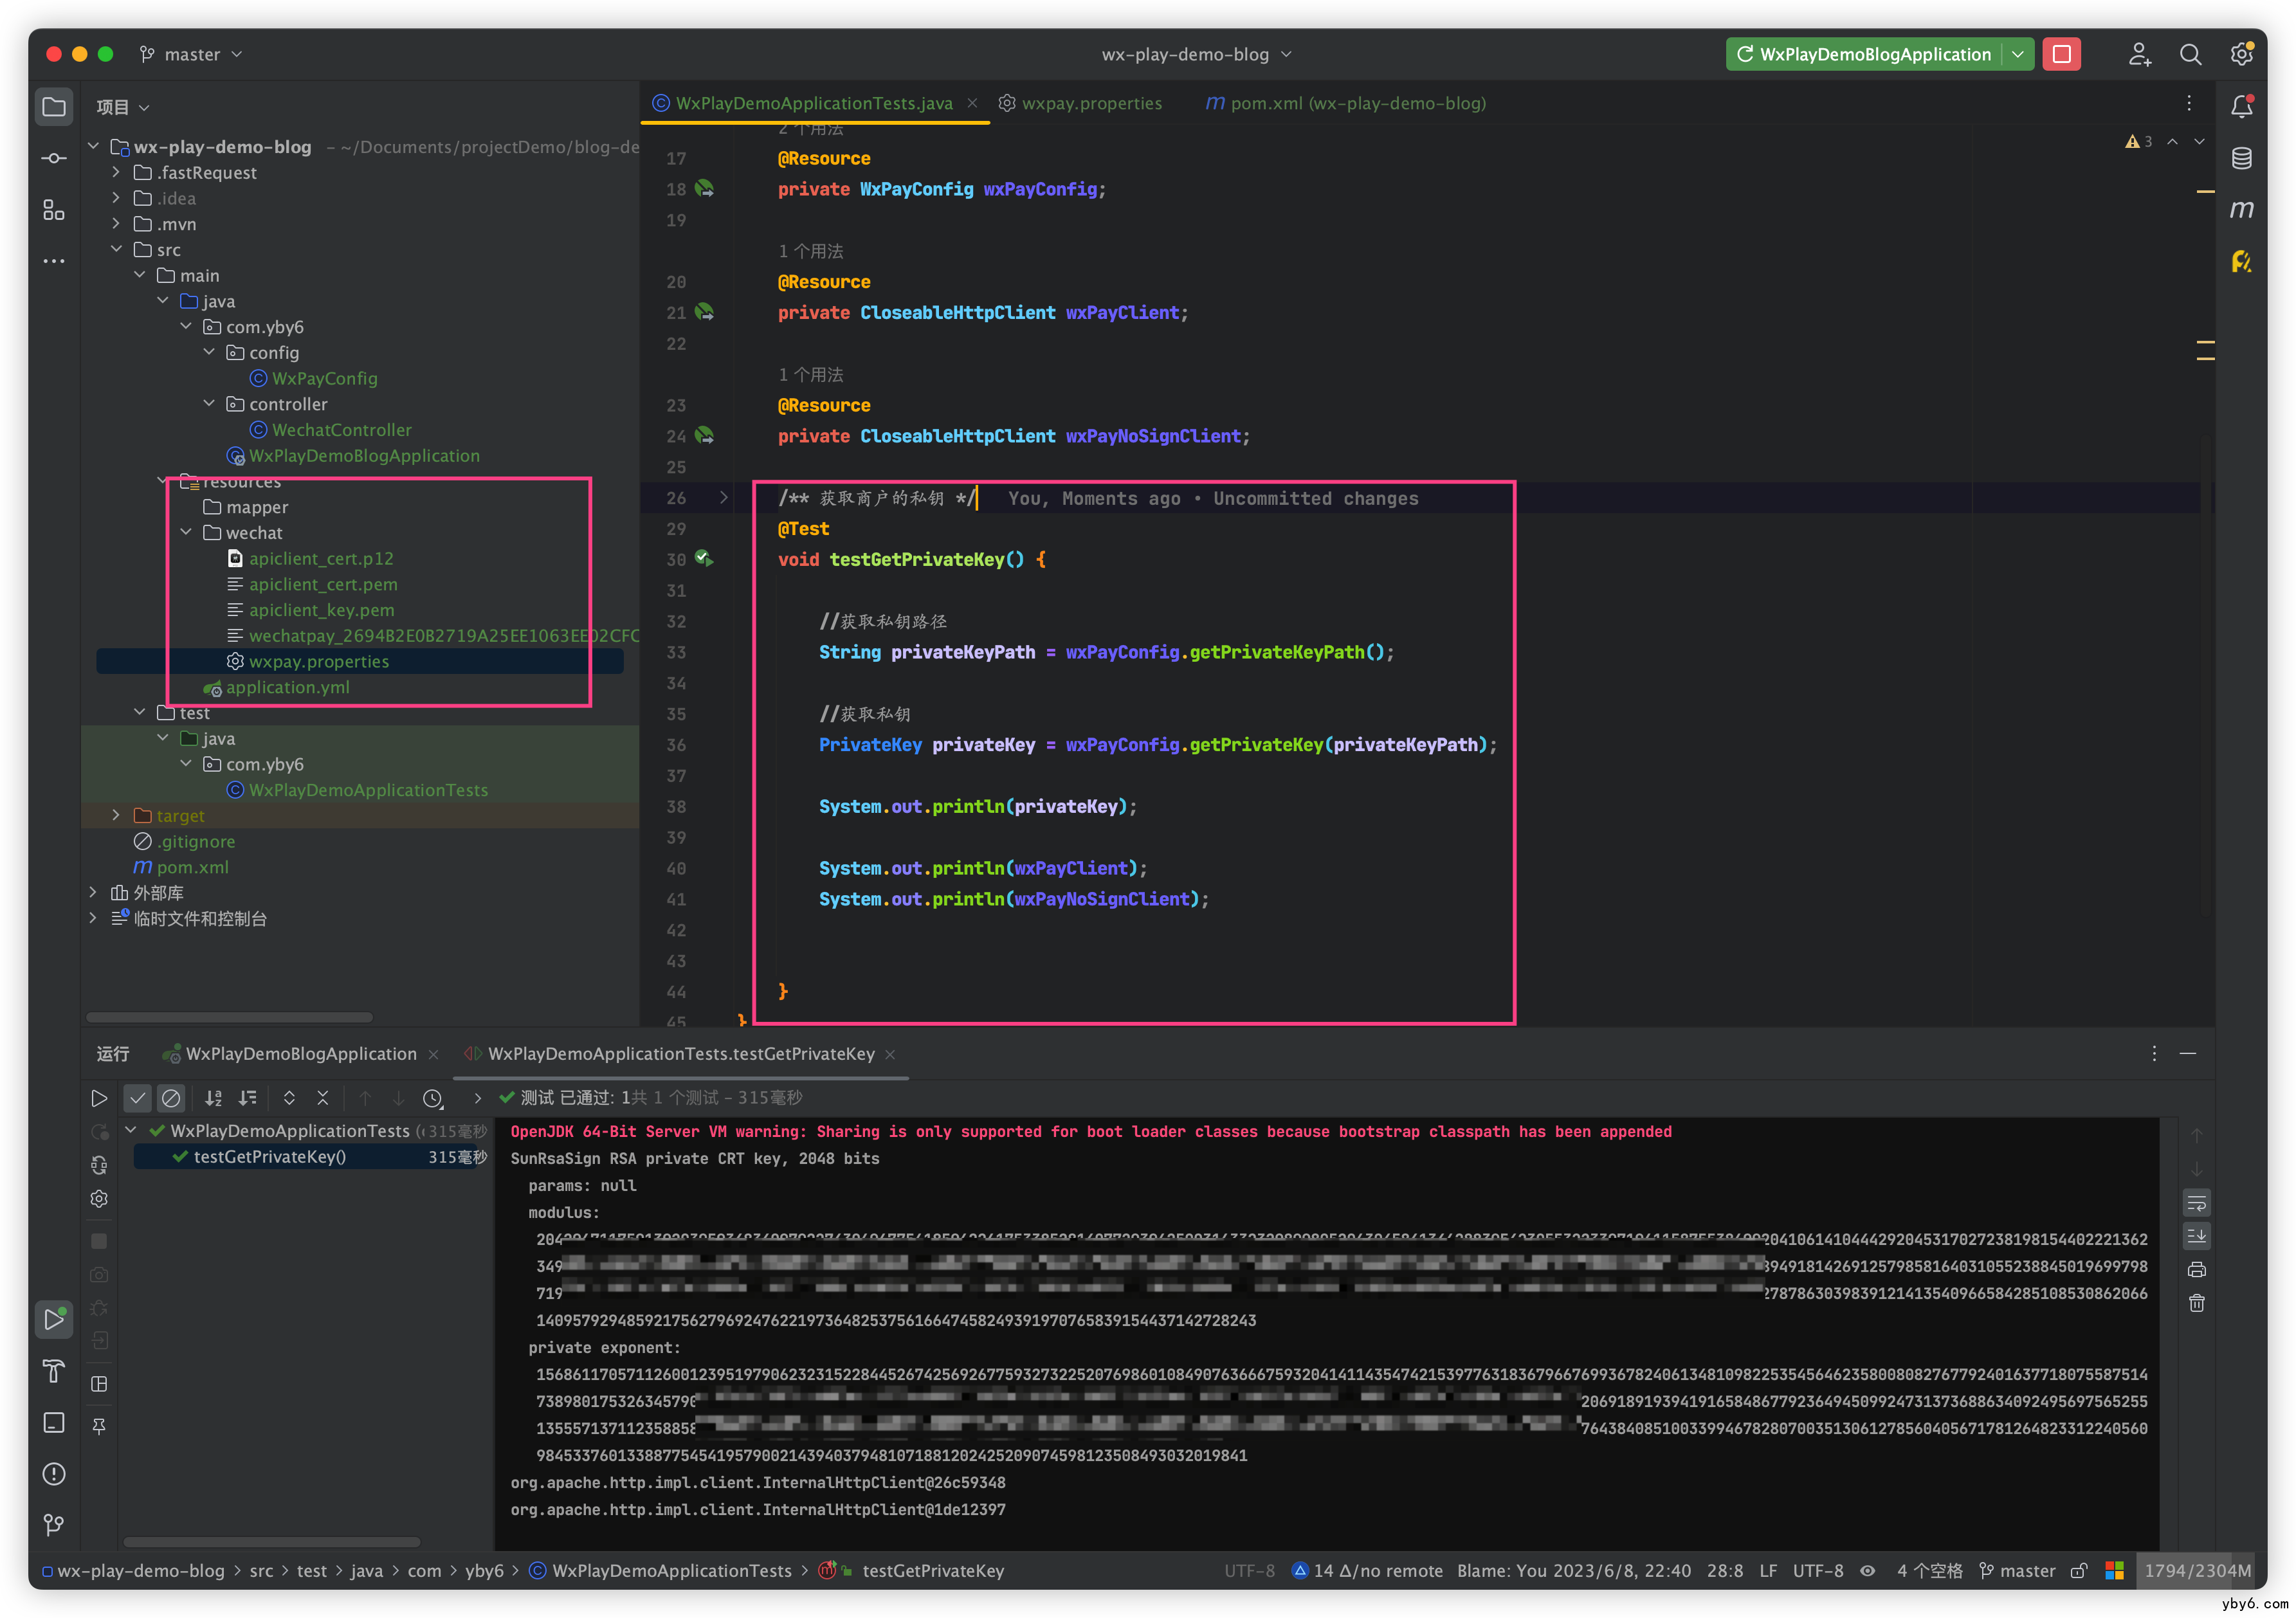
Task: Click the red Stop application button
Action: coord(2061,55)
